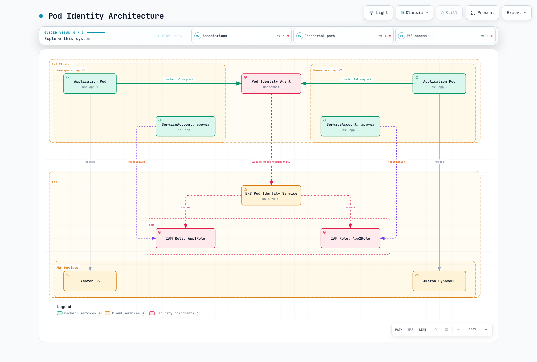Open the Export dropdown menu
Image resolution: width=537 pixels, height=362 pixels.
(x=517, y=13)
